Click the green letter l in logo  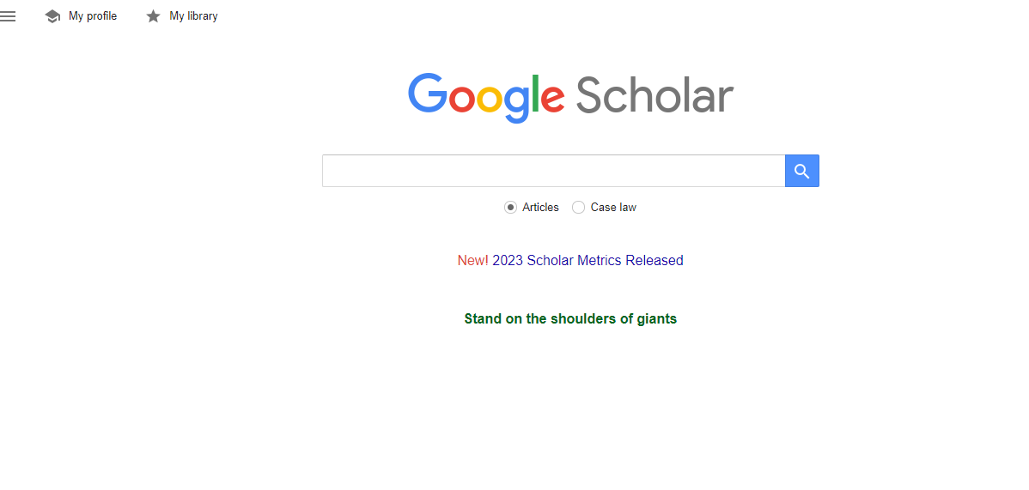(534, 93)
